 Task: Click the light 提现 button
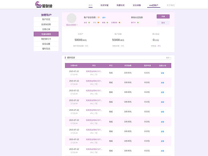pos(163,23)
